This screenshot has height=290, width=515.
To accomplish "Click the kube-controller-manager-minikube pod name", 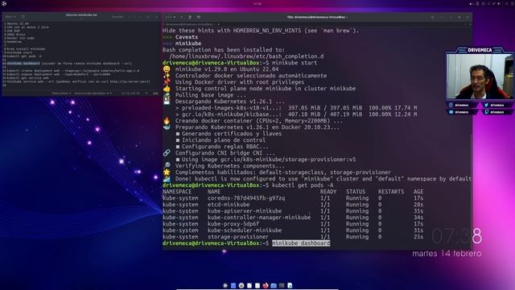I will point(259,217).
